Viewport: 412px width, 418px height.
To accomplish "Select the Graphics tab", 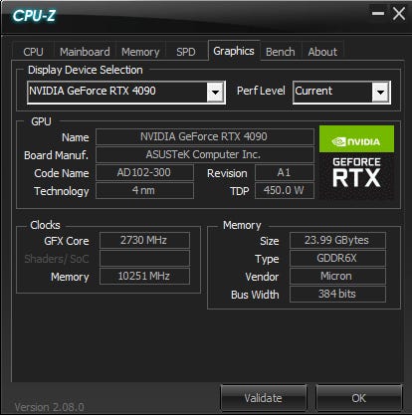I will [x=234, y=51].
